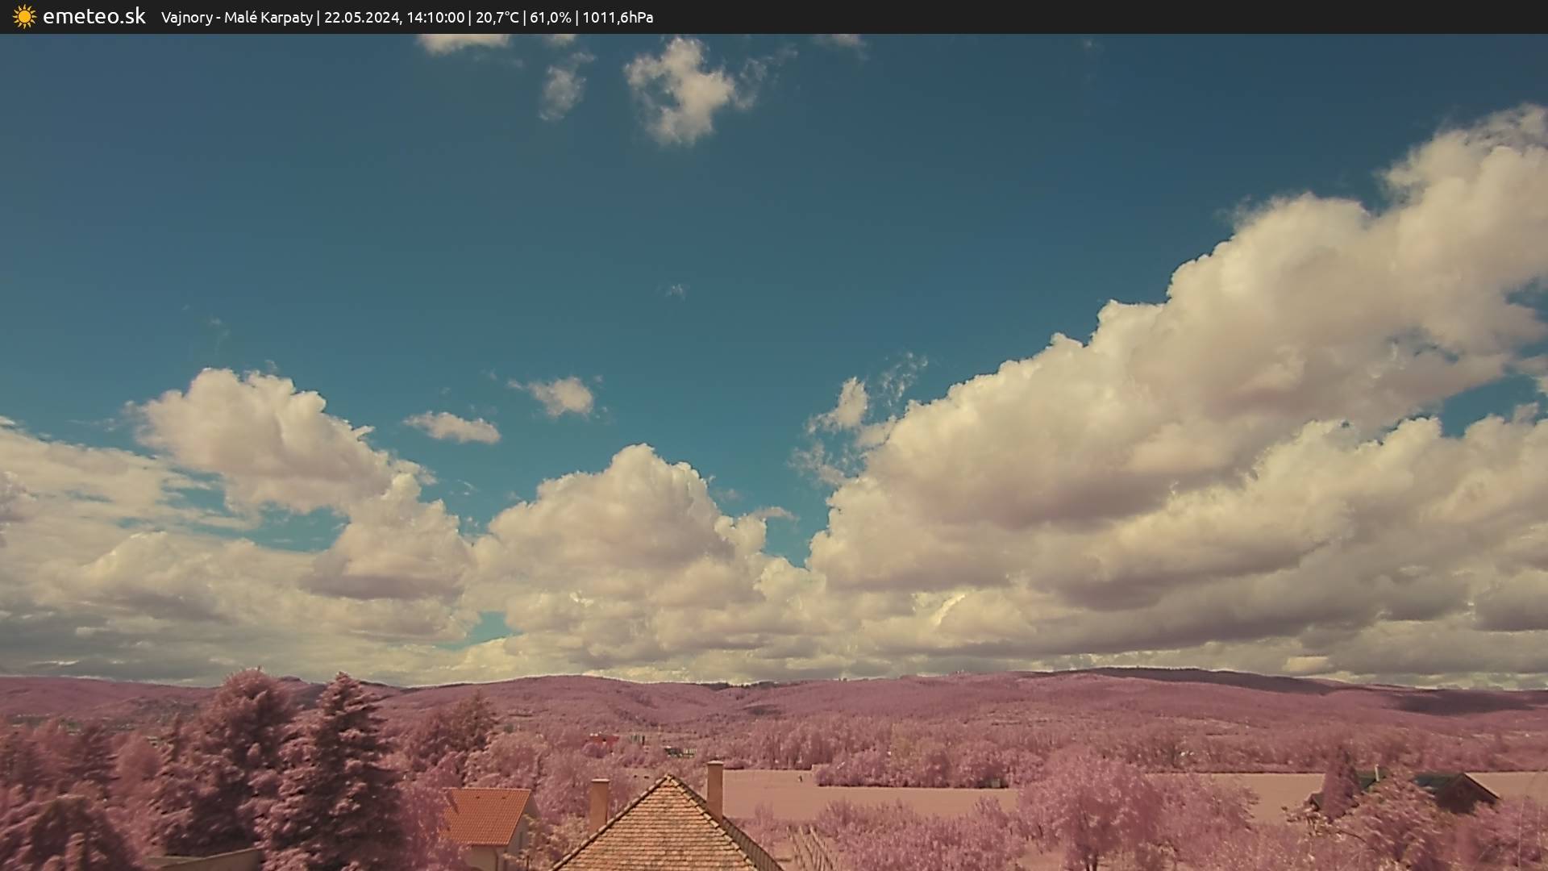1548x871 pixels.
Task: Click the 20,7°C temperature reading
Action: pyautogui.click(x=497, y=18)
